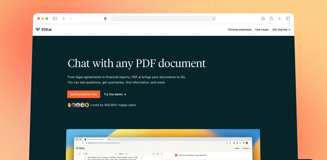The height and width of the screenshot is (160, 327).
Task: Click the zoom percentage dropdown in demo preview
Action: pos(121,154)
